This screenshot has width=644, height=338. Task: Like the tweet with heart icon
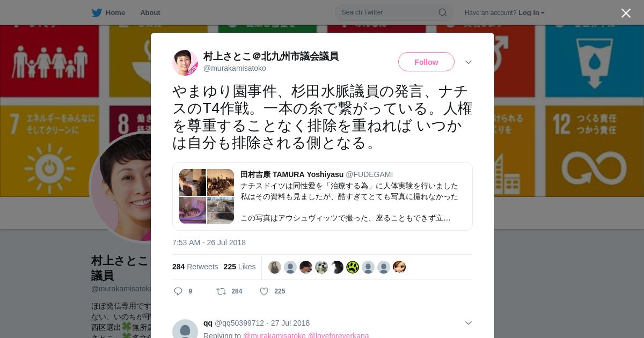[264, 291]
